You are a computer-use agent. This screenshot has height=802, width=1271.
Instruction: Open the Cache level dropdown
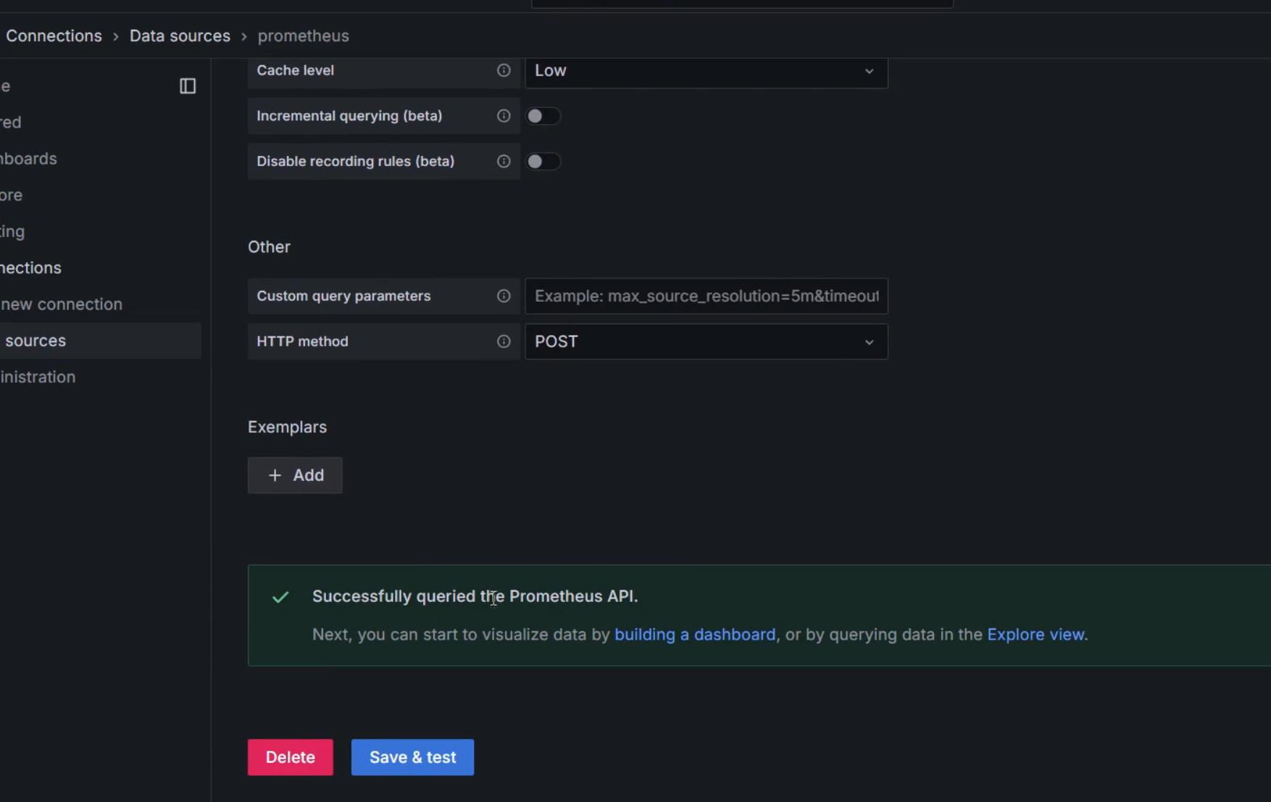click(706, 71)
